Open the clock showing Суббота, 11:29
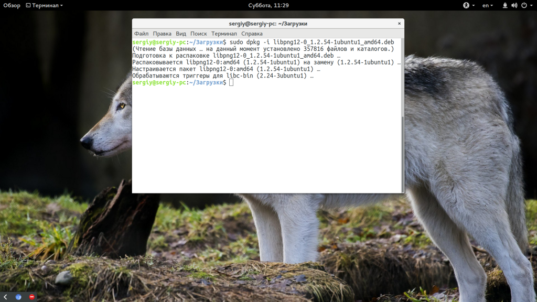 click(x=268, y=5)
